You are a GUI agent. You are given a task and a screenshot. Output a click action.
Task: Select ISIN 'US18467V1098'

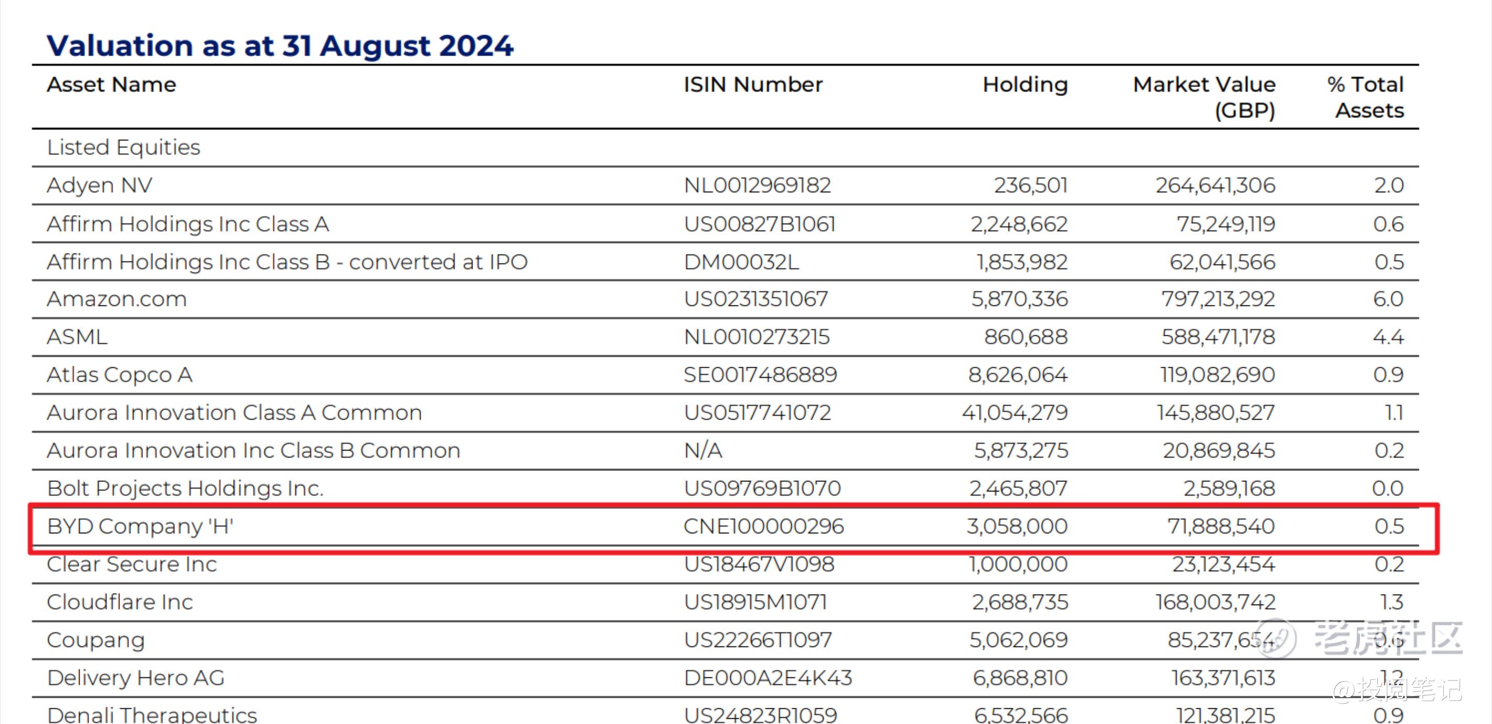tap(759, 564)
